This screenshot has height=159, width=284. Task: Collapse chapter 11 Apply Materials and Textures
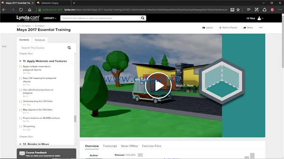point(20,61)
